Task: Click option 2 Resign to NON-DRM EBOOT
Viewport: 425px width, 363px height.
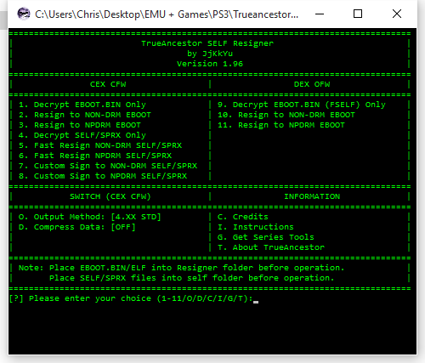Action: coord(85,115)
